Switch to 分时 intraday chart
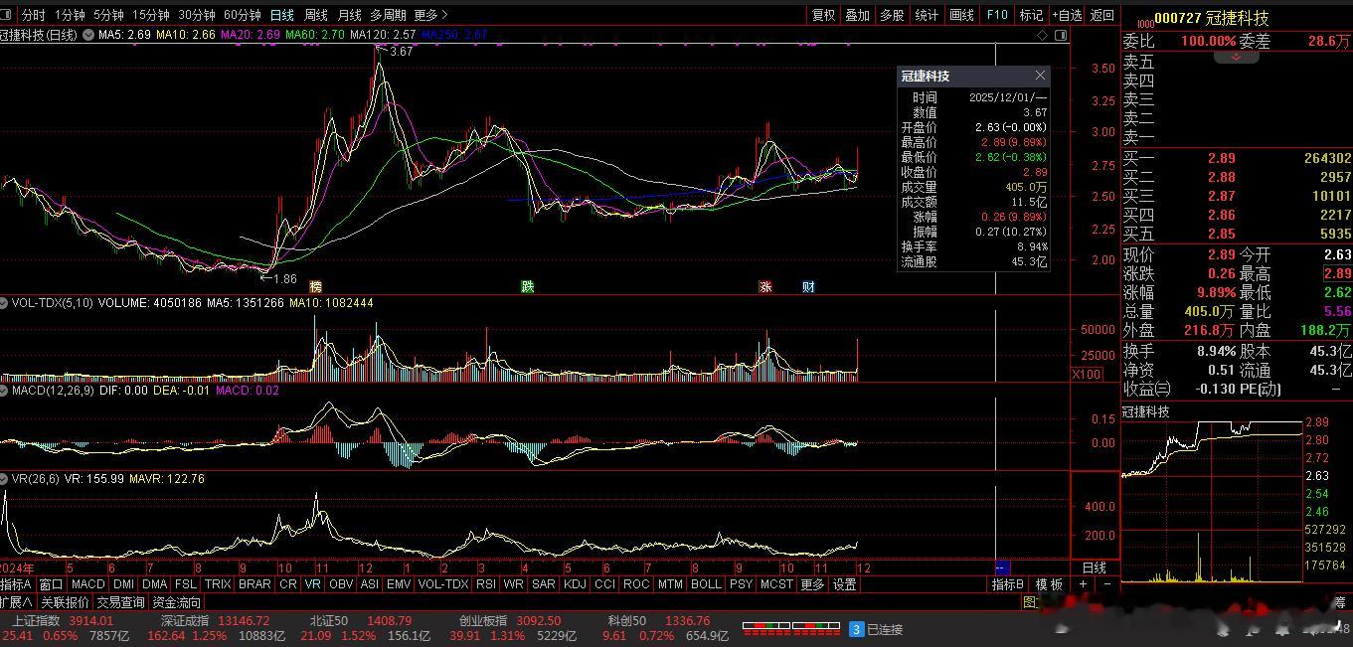This screenshot has height=647, width=1353. click(33, 15)
